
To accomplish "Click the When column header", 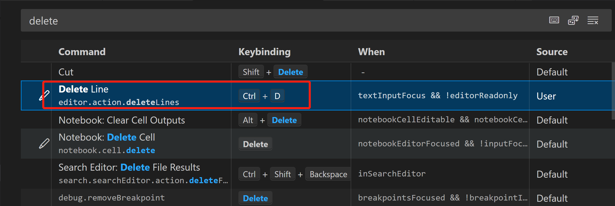I will pos(371,52).
